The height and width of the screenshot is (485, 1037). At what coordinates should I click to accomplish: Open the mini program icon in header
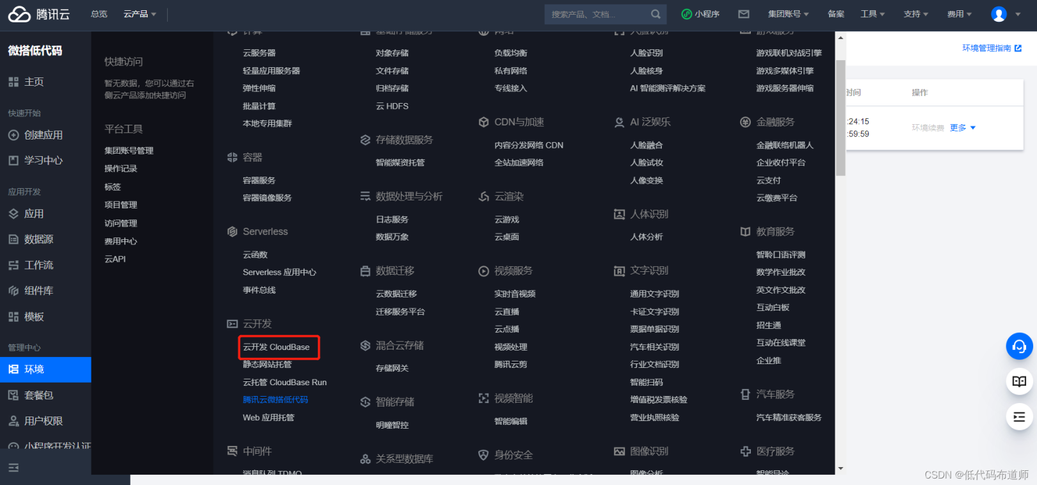pos(686,14)
